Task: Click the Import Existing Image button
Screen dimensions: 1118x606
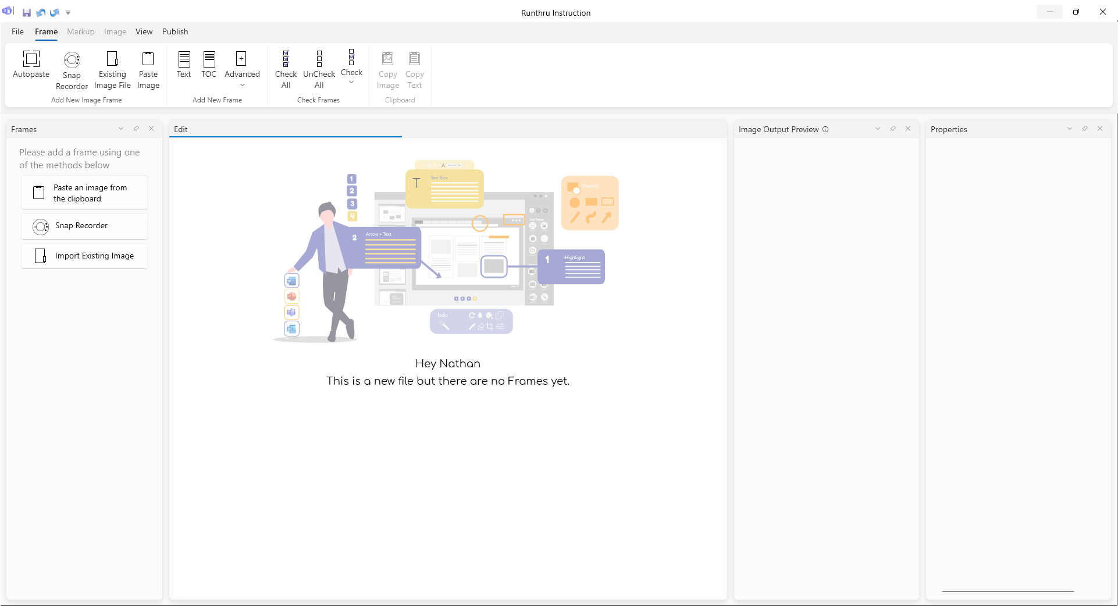Action: [x=85, y=256]
